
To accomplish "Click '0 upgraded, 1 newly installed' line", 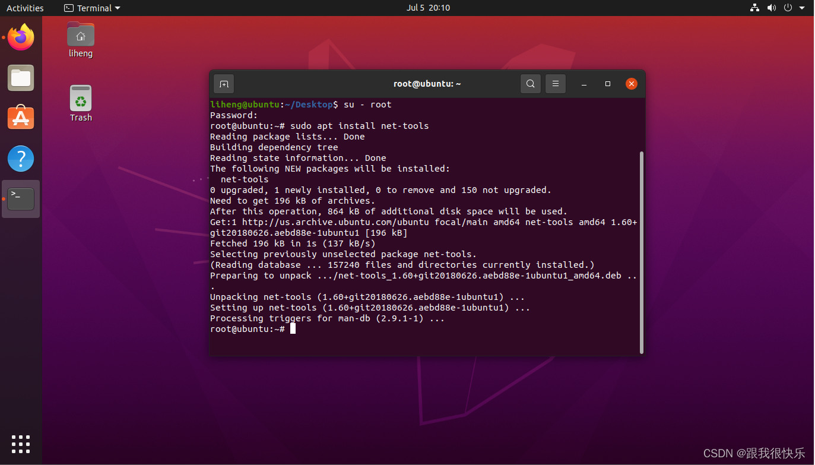I will pyautogui.click(x=380, y=190).
